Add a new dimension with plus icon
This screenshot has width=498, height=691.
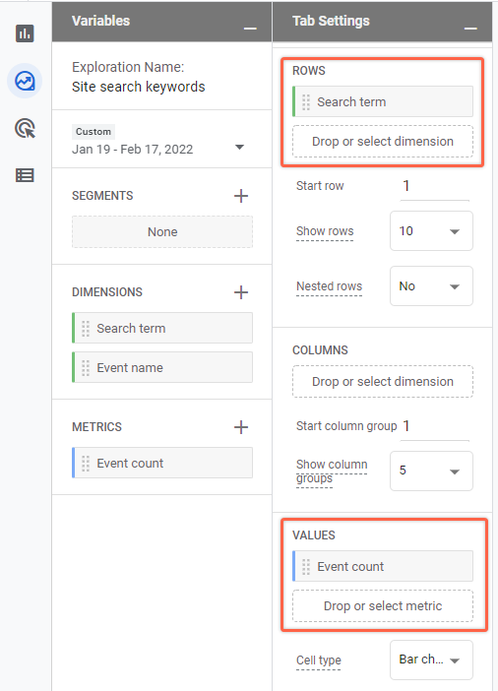click(240, 292)
